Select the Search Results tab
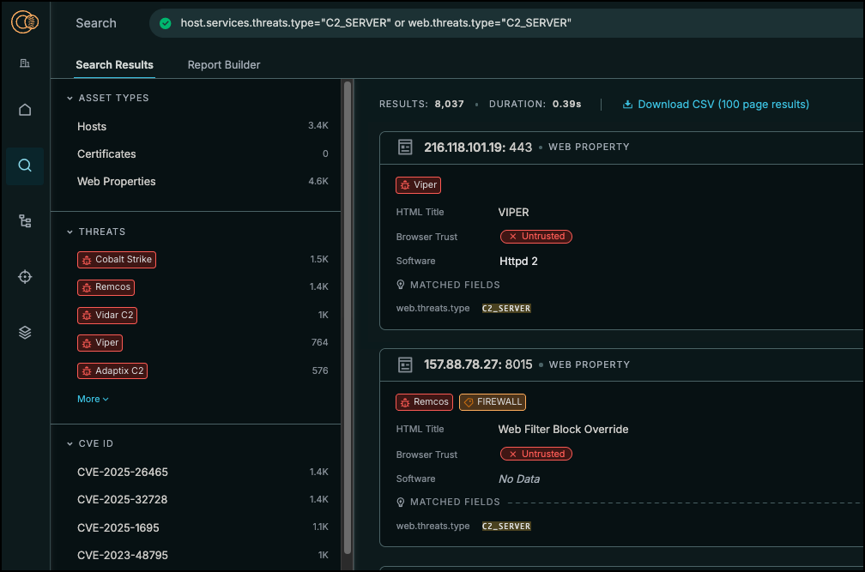Image resolution: width=865 pixels, height=572 pixels. click(114, 65)
